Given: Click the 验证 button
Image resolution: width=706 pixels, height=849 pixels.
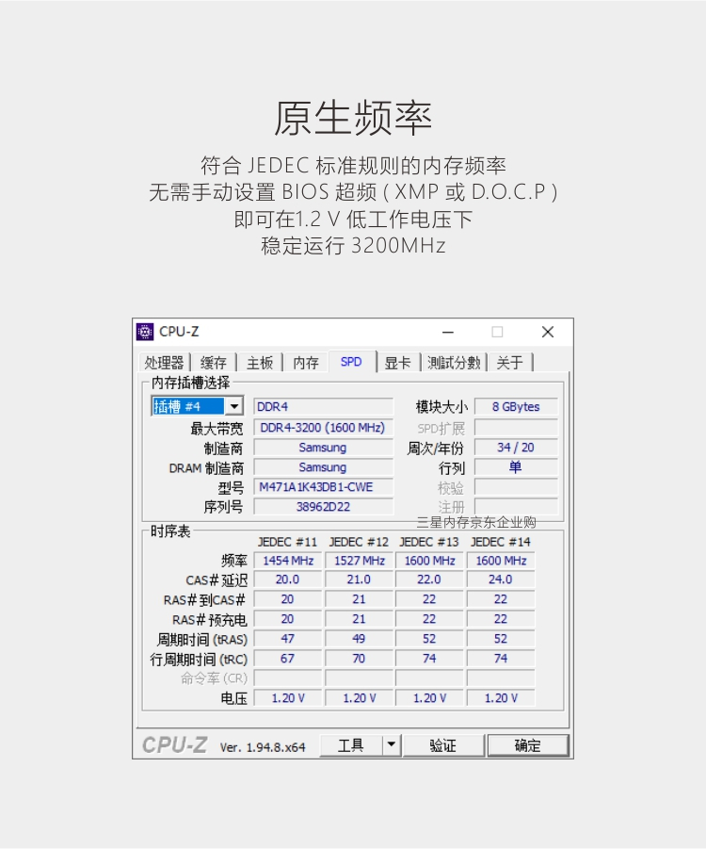Looking at the screenshot, I should (443, 745).
